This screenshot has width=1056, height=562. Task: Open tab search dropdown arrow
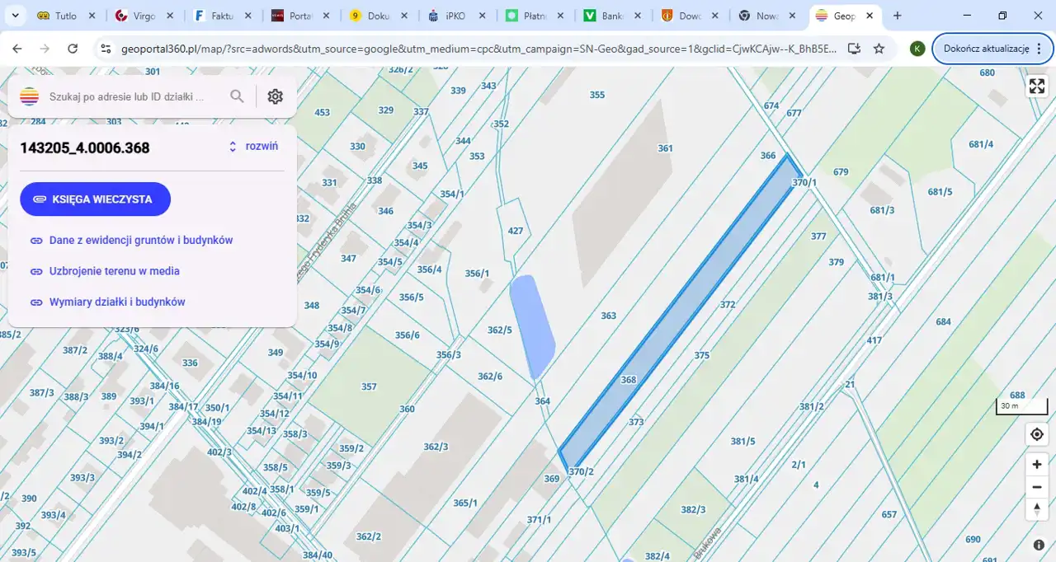pyautogui.click(x=14, y=16)
